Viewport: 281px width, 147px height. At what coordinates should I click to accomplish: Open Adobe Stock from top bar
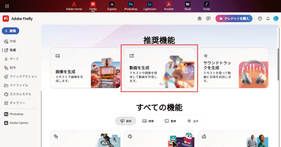[188, 6]
